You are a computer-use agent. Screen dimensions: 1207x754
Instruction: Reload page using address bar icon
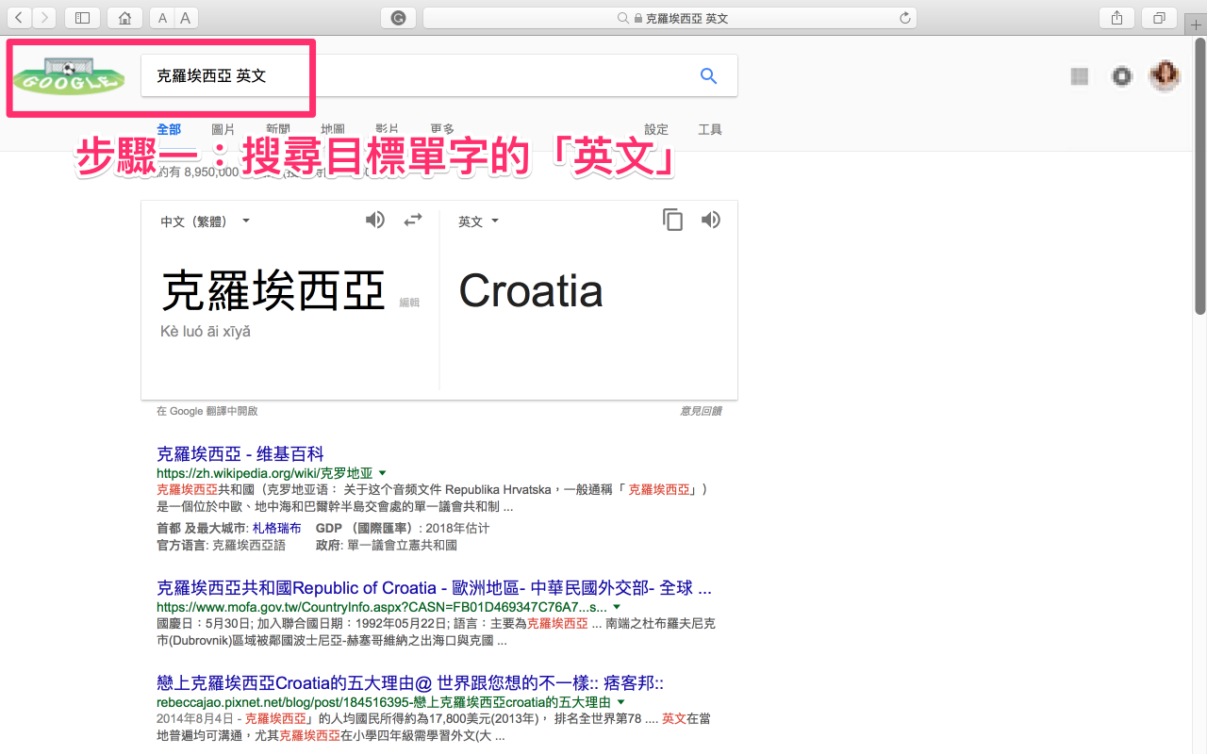coord(905,18)
